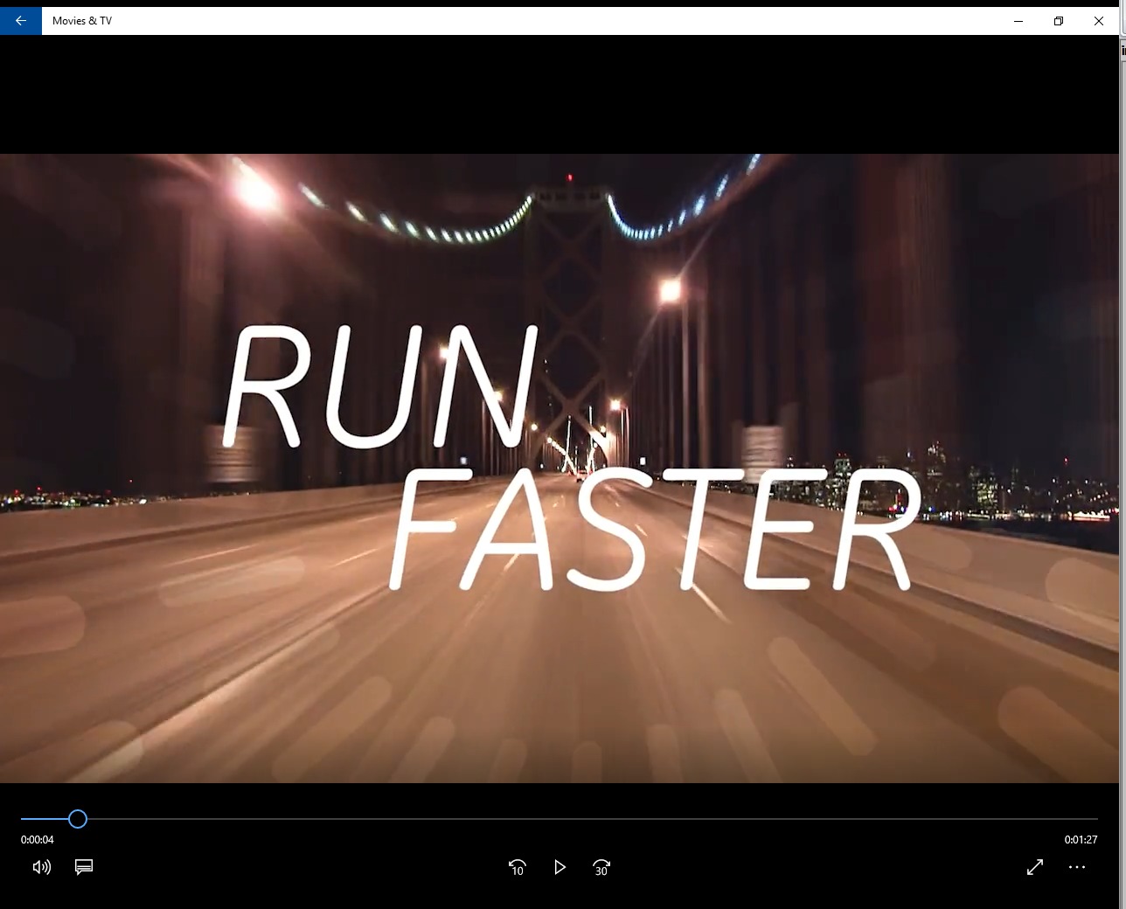Go back using the top-left arrow

(20, 20)
